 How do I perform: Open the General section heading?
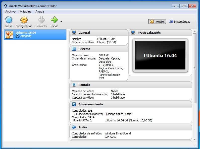pos(84,33)
